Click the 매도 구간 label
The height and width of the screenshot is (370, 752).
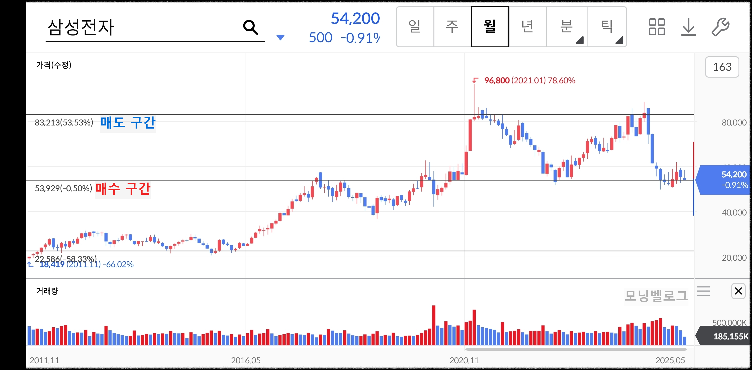pos(127,123)
